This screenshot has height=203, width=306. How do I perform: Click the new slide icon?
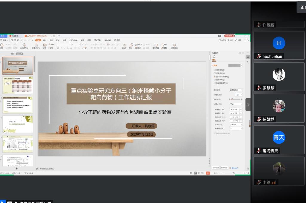(37, 45)
